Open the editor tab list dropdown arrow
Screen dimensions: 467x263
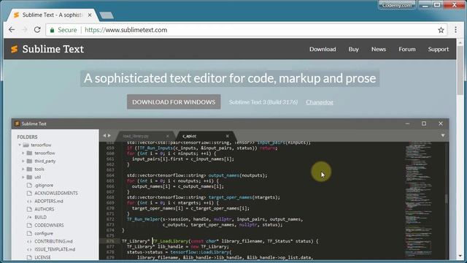point(443,136)
